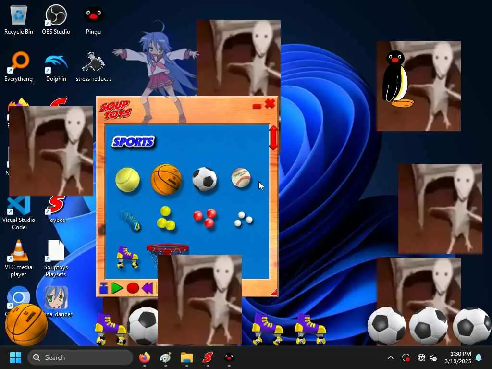Click the SPORTS category label

pyautogui.click(x=134, y=142)
